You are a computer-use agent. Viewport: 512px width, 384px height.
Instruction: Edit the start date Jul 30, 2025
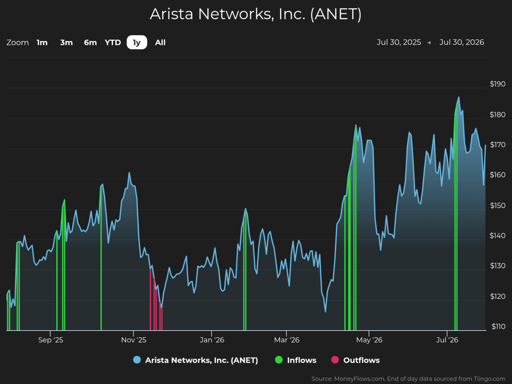pyautogui.click(x=399, y=42)
